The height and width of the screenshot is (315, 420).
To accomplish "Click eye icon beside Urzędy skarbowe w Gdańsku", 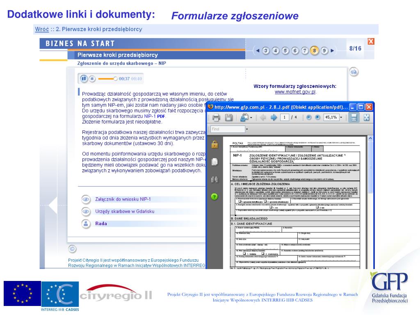I will 86,211.
